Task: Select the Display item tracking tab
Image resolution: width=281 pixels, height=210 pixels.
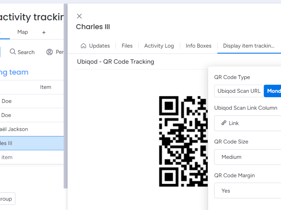Action: click(x=249, y=46)
